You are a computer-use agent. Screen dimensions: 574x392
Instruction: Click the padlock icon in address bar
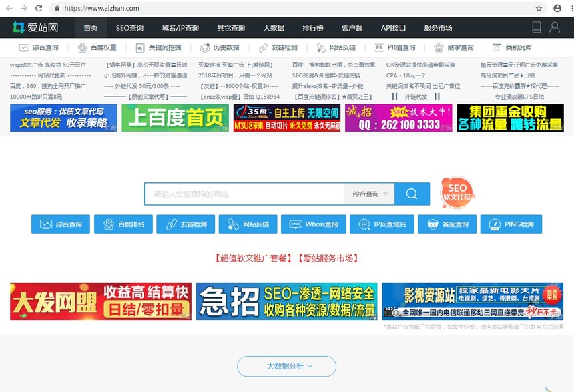pyautogui.click(x=57, y=8)
